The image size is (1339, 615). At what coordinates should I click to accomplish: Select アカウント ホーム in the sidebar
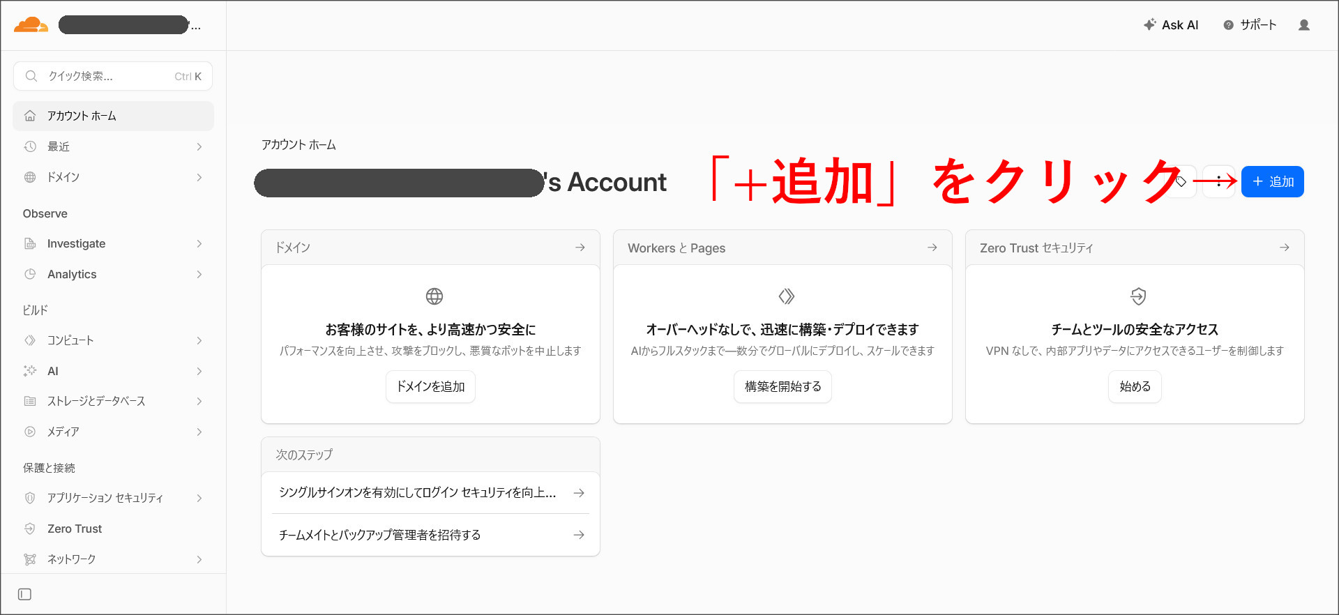113,116
